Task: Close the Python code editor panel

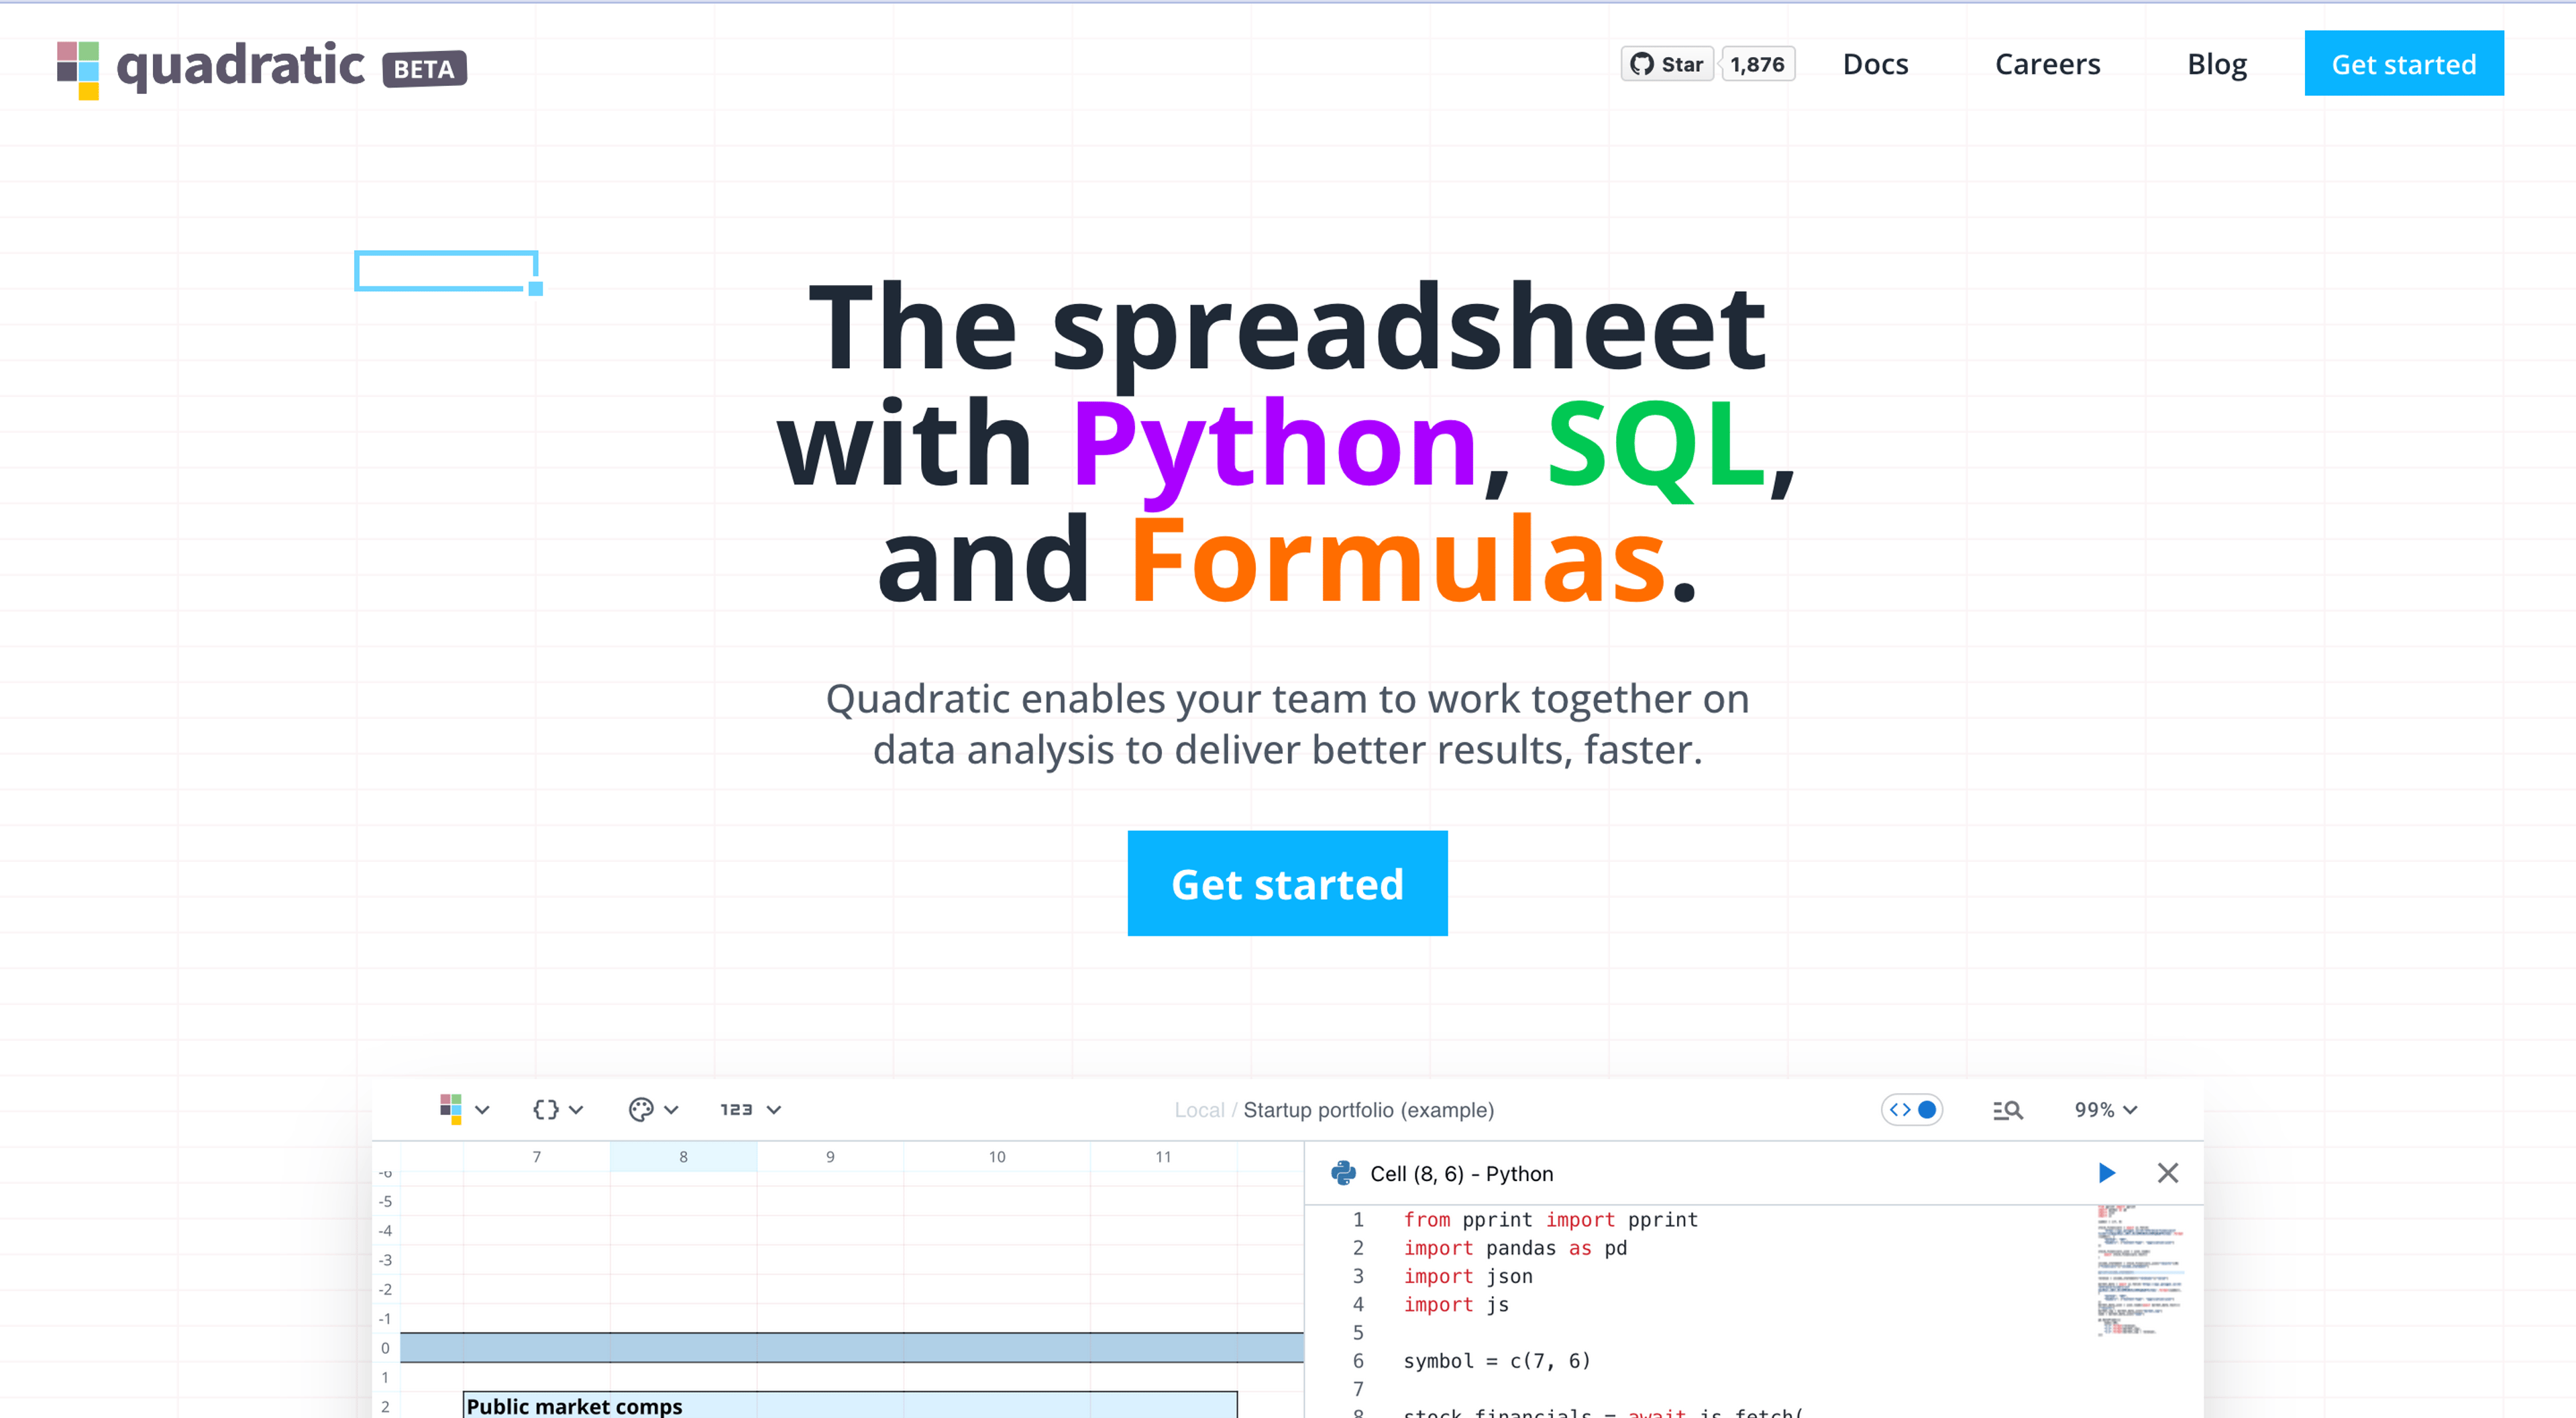Action: [x=2168, y=1173]
